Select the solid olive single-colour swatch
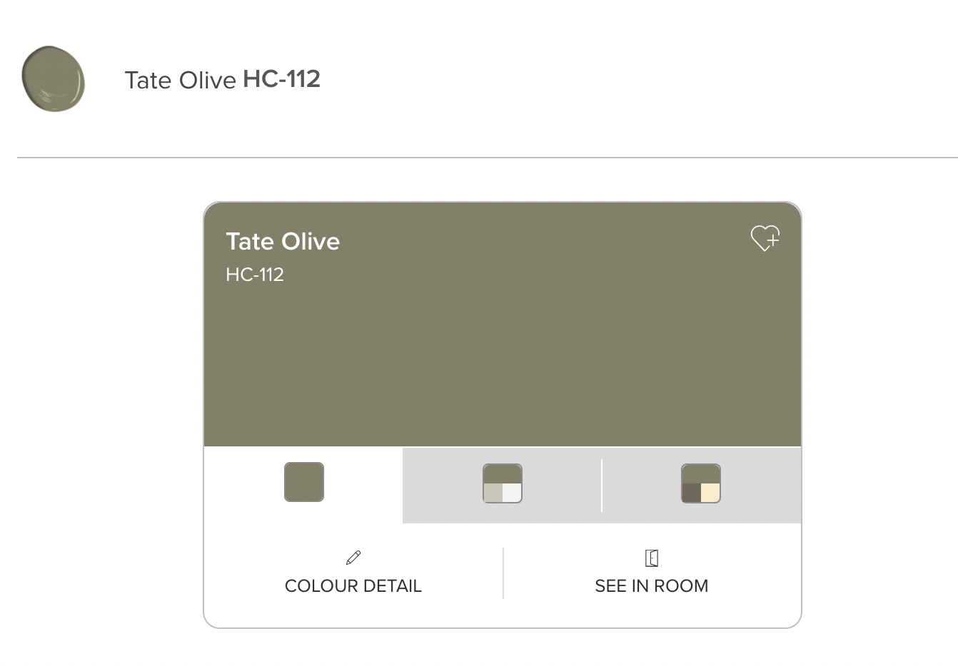Viewport: 958px width, 666px height. [304, 482]
